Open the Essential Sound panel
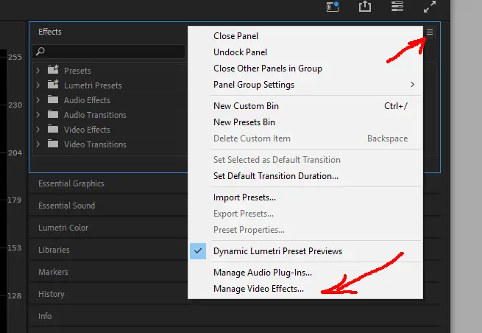This screenshot has height=333, width=482. click(x=67, y=206)
